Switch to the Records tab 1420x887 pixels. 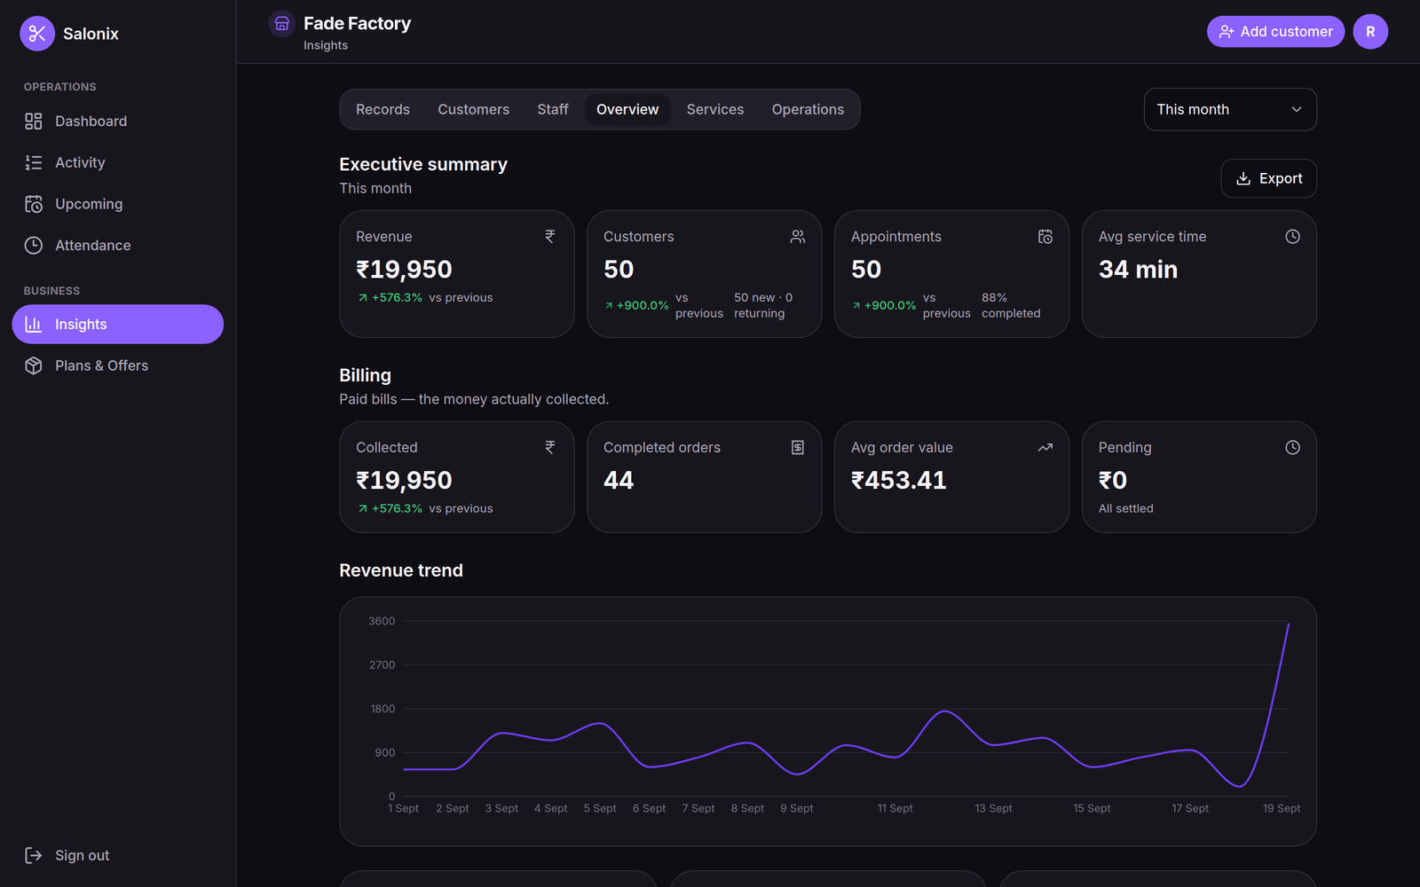pos(383,109)
